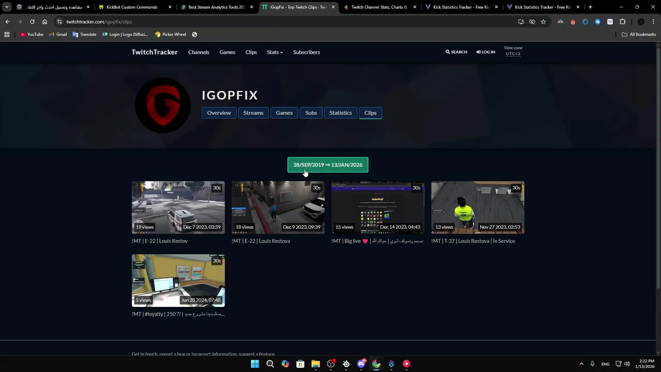Open the apps grid in the bookmarks bar
Image resolution: width=661 pixels, height=372 pixels.
[7, 35]
